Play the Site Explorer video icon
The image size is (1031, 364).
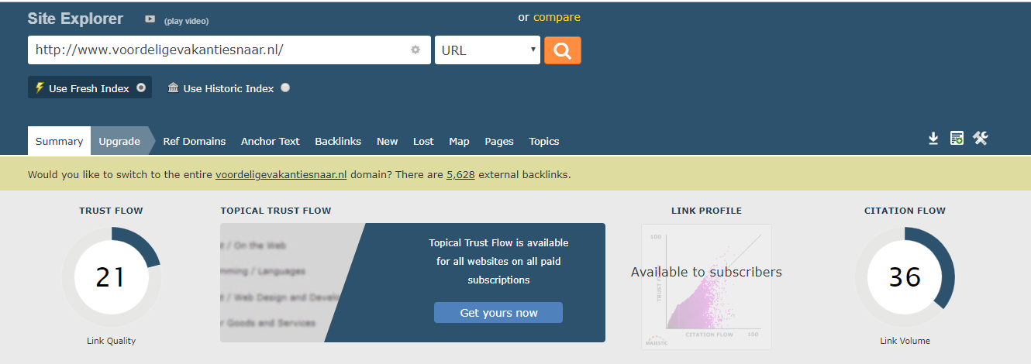pyautogui.click(x=150, y=19)
